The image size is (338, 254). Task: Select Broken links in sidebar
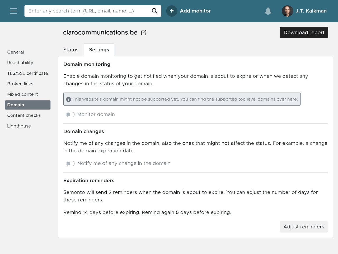click(x=20, y=84)
